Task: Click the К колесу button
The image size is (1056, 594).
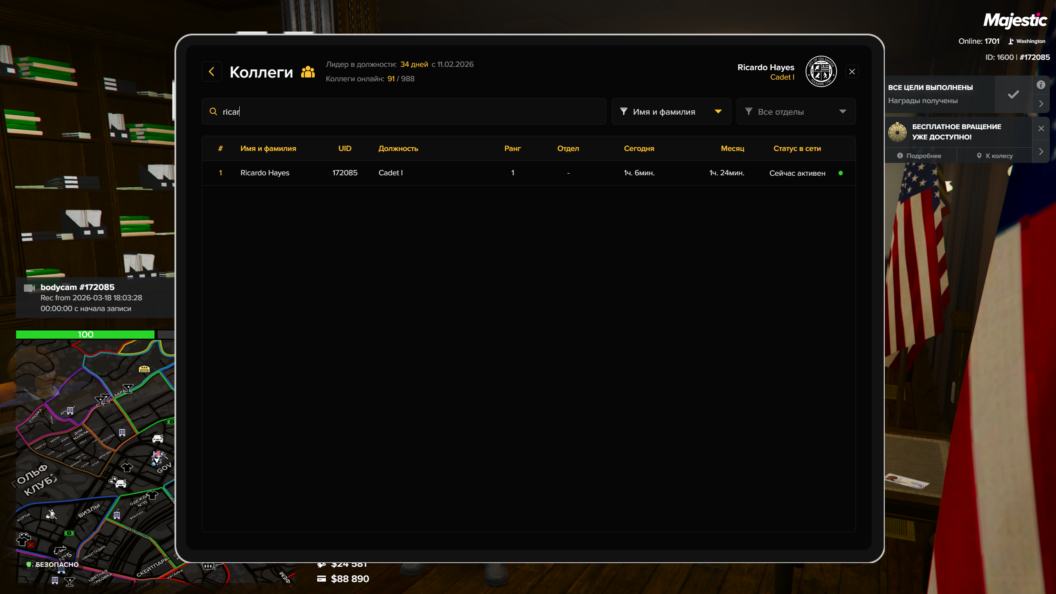Action: (995, 156)
